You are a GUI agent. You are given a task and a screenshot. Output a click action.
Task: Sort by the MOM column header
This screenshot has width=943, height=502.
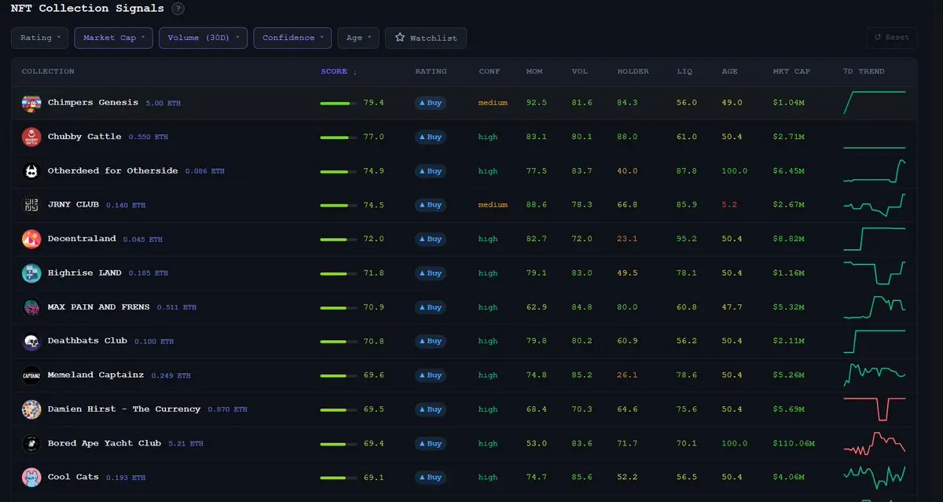click(x=534, y=71)
